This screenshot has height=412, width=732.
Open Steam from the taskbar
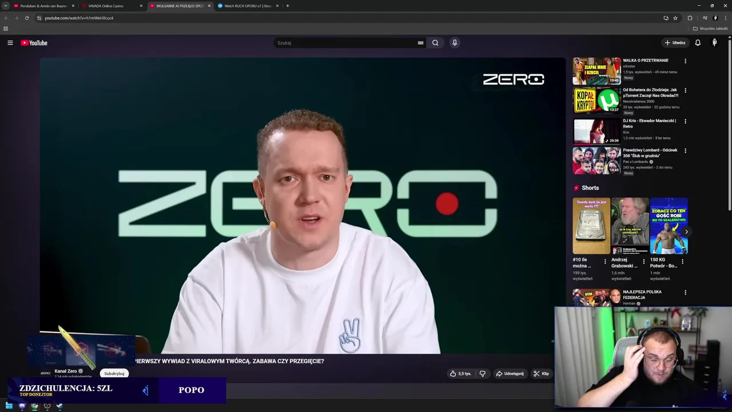59,406
